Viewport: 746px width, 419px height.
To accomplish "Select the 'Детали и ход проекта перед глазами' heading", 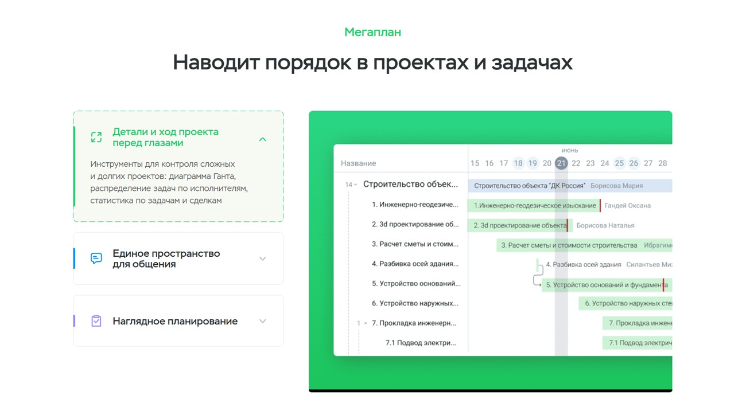I will point(165,138).
